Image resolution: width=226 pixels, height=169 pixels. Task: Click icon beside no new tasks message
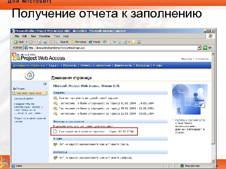pyautogui.click(x=56, y=98)
